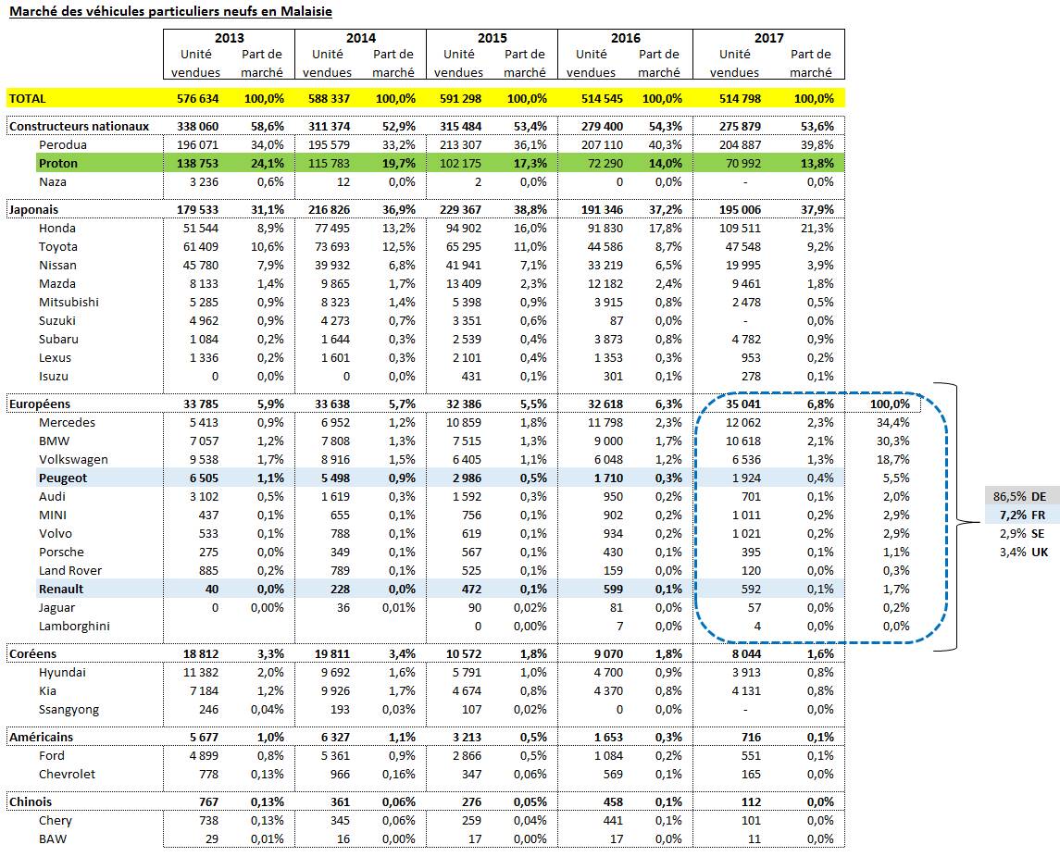The height and width of the screenshot is (857, 1060).
Task: Click the 2,9% SE summary entry
Action: (x=1022, y=534)
